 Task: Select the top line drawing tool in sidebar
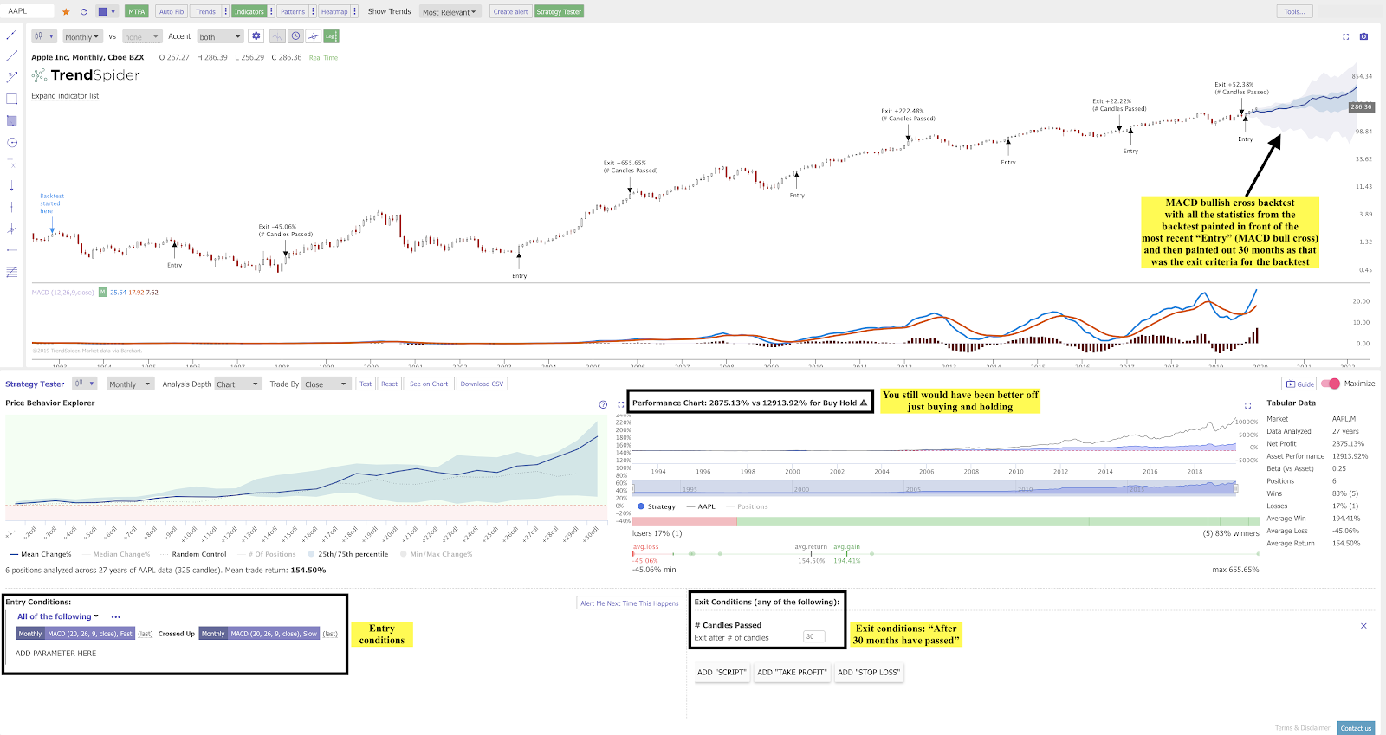pyautogui.click(x=11, y=35)
